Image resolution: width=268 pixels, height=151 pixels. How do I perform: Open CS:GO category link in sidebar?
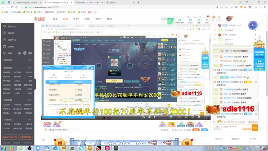(17, 81)
